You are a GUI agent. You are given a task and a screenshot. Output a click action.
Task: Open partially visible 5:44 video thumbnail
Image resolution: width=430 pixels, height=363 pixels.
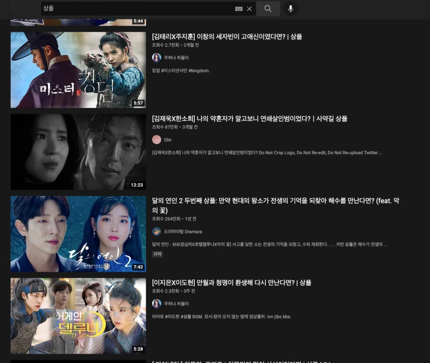(78, 22)
